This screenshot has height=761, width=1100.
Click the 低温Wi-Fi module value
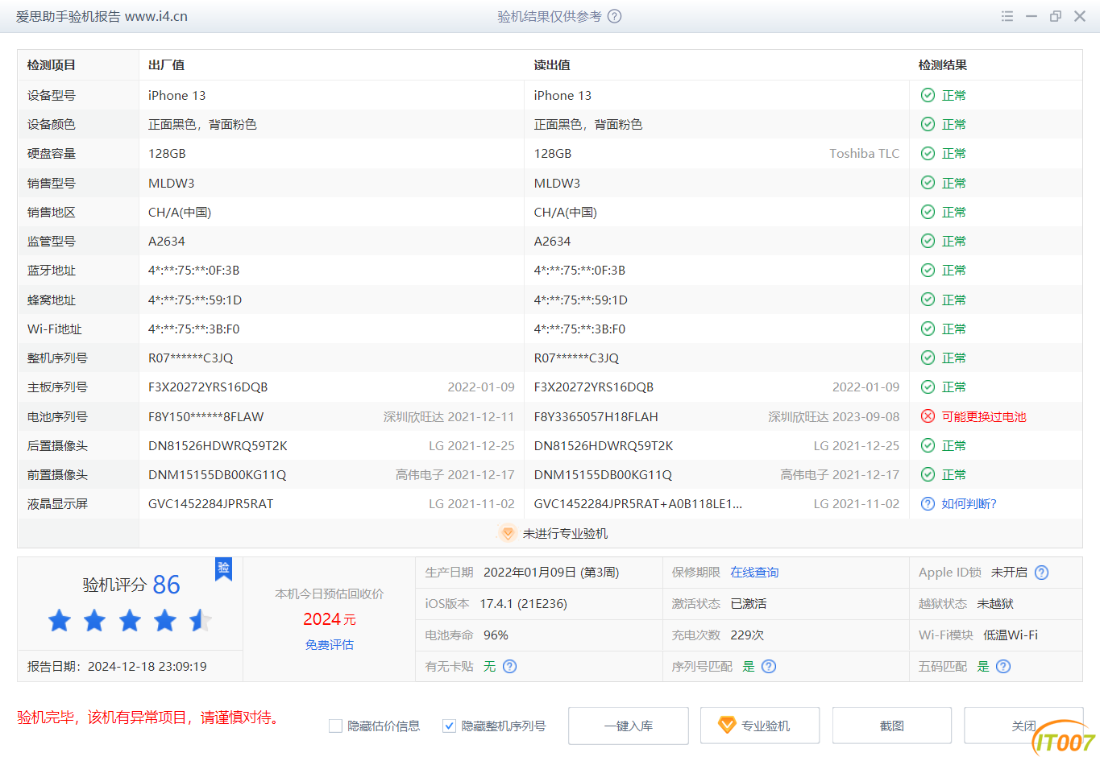pos(1011,635)
